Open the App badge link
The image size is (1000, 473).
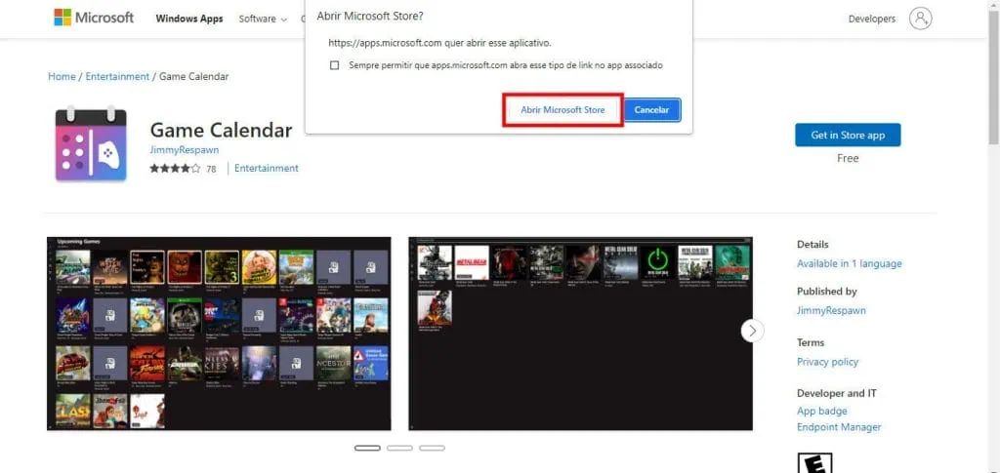pyautogui.click(x=822, y=412)
